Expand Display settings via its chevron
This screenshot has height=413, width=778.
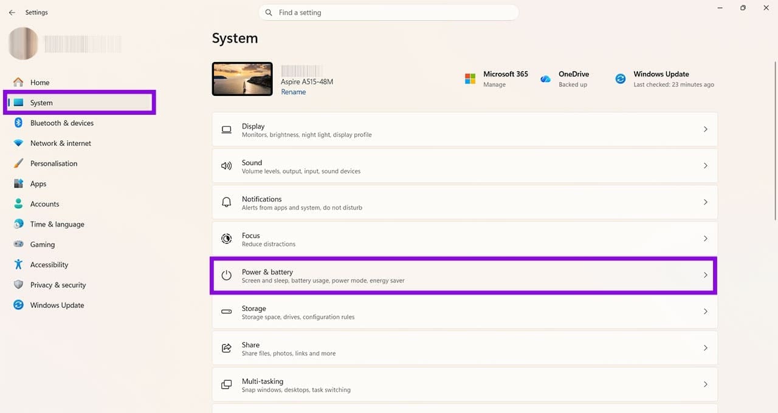(x=706, y=129)
